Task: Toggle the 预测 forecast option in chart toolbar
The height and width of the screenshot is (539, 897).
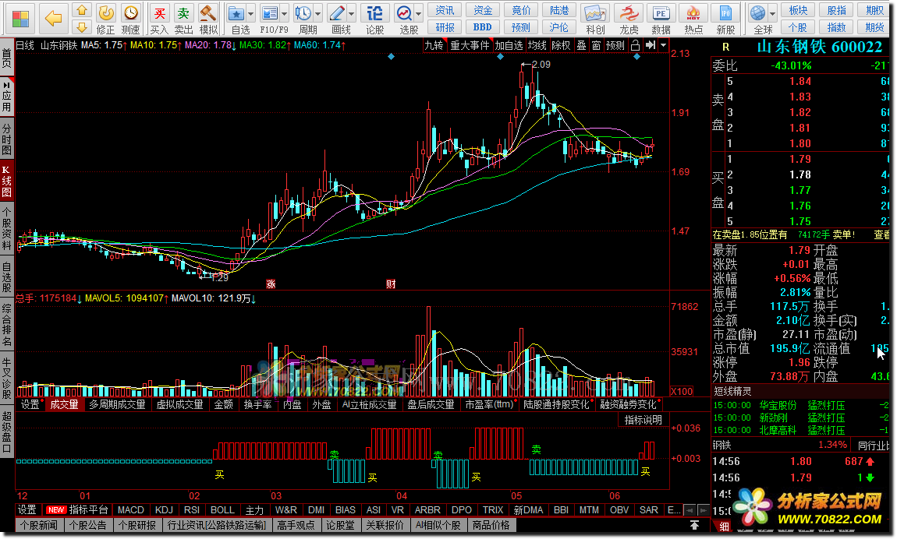Action: pos(615,45)
